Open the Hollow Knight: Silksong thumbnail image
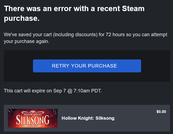The width and height of the screenshot is (173, 134). click(32, 118)
